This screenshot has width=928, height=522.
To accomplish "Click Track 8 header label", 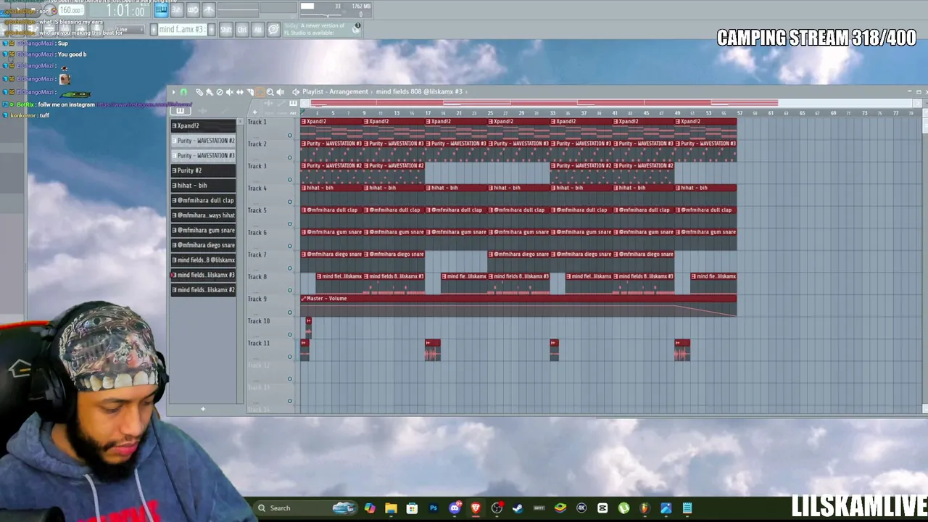I will [x=257, y=277].
